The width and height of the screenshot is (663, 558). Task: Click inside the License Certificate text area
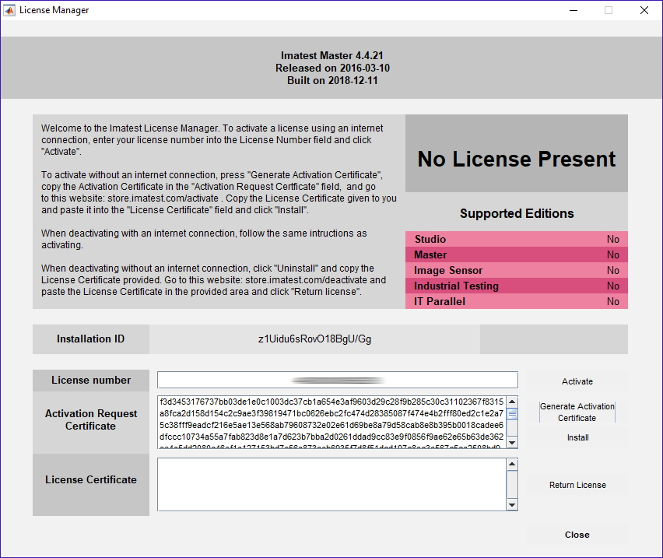(331, 484)
